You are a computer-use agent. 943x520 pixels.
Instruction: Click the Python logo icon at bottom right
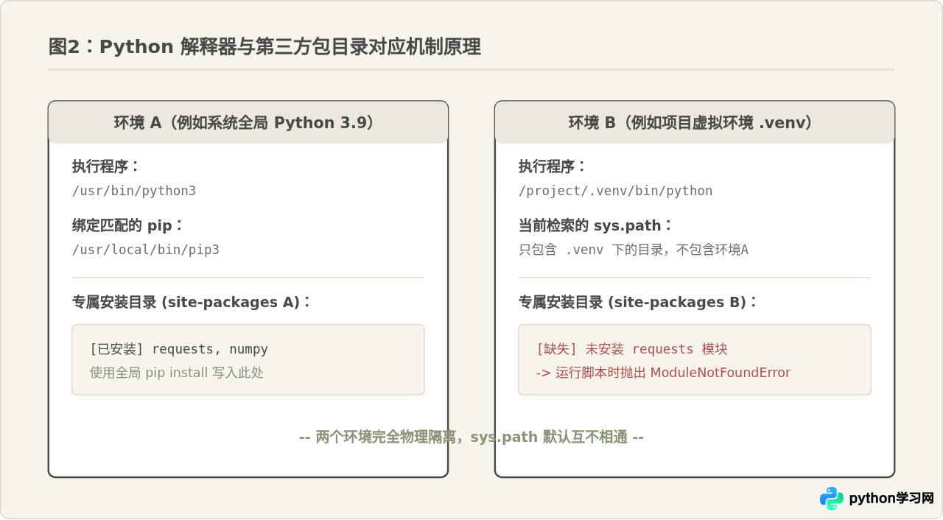click(x=832, y=499)
